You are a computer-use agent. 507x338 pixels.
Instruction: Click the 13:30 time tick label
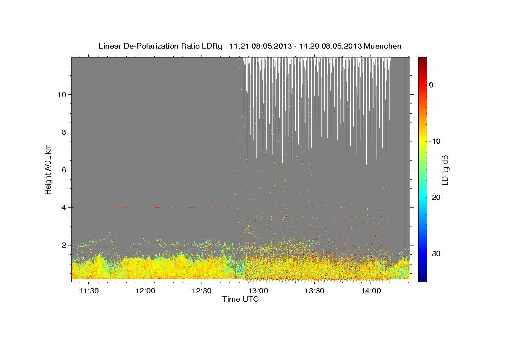point(315,291)
